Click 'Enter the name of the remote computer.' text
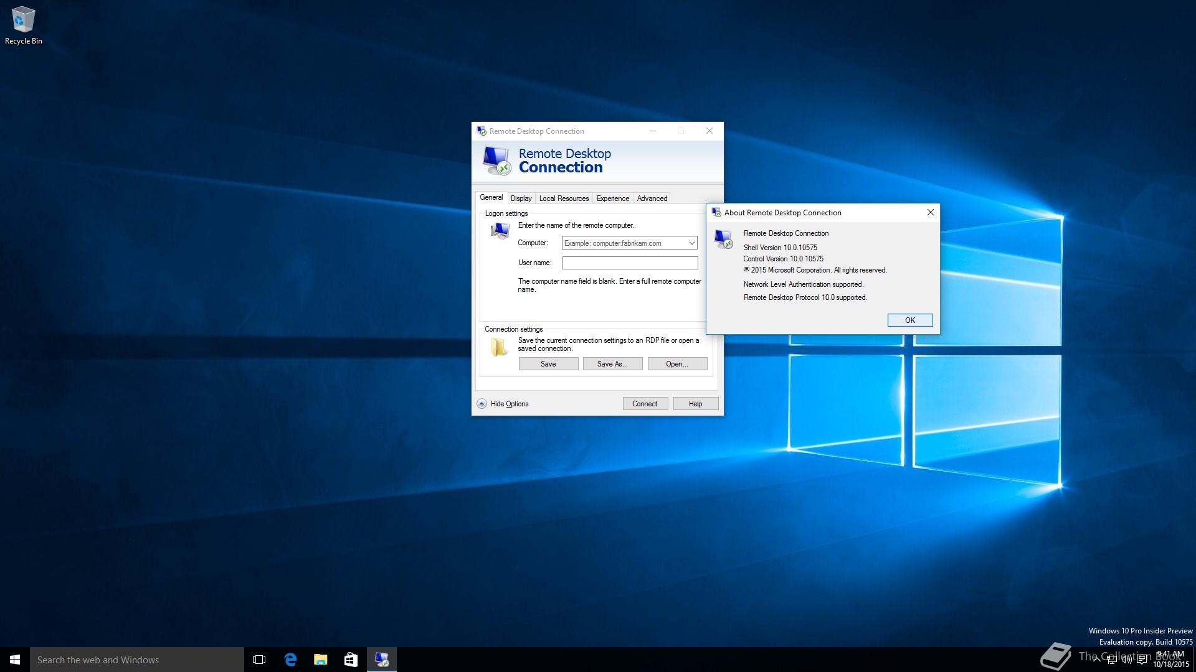Screen dimensions: 1196x672 [x=576, y=225]
